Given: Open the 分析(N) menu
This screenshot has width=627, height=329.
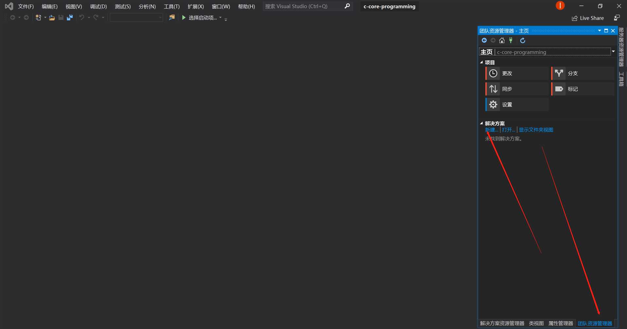Looking at the screenshot, I should tap(147, 6).
